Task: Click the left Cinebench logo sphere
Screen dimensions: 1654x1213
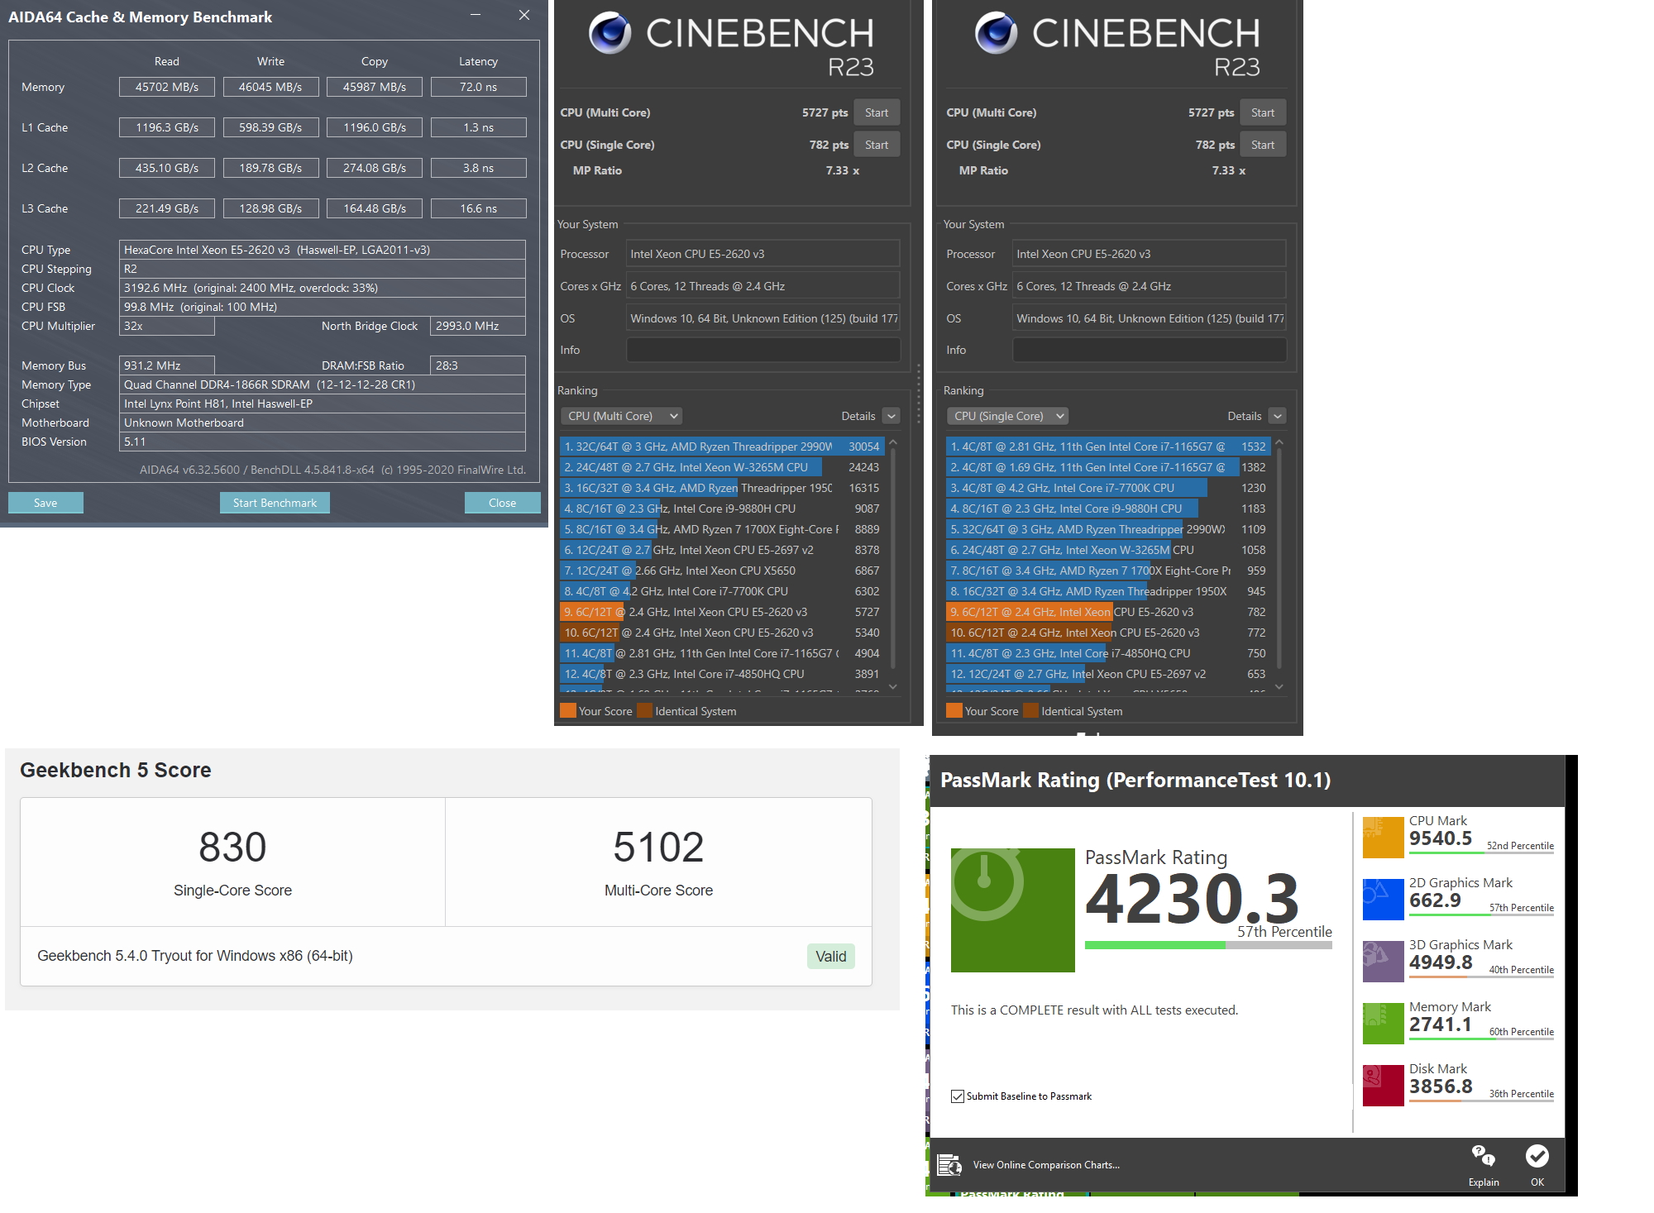Action: 610,33
